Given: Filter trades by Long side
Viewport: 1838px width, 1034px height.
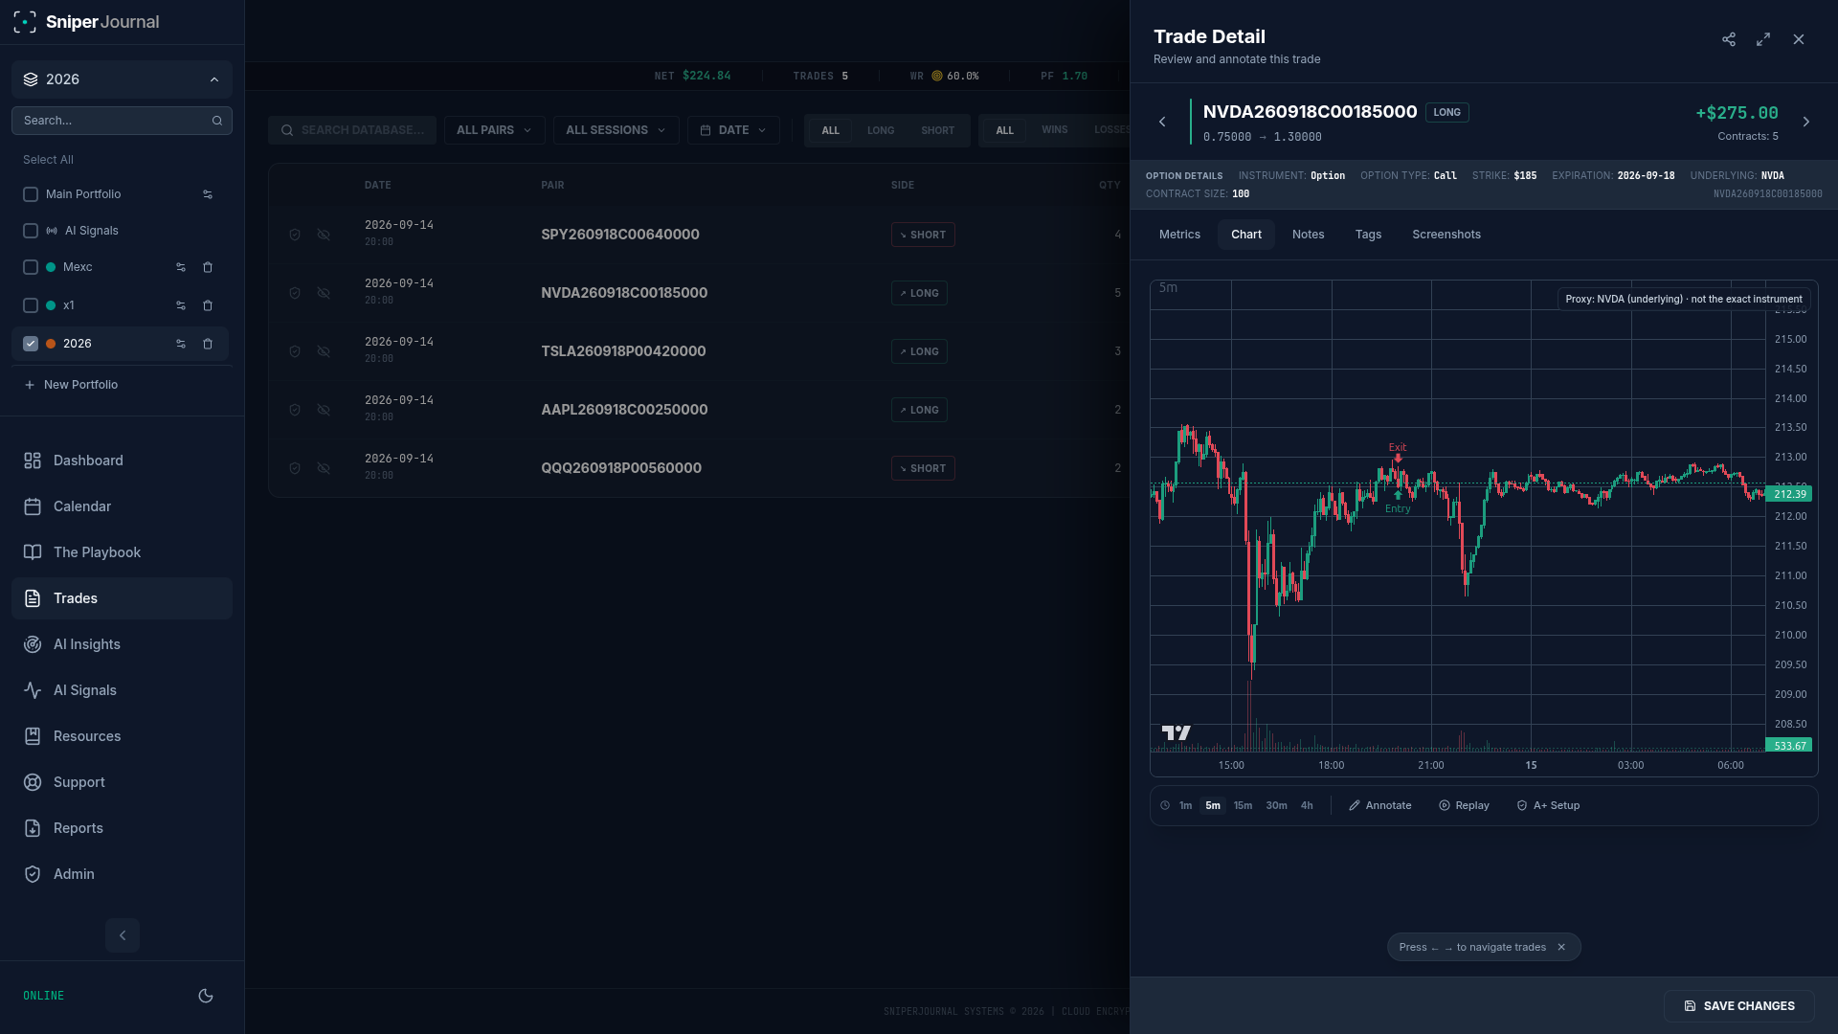Looking at the screenshot, I should pyautogui.click(x=881, y=130).
